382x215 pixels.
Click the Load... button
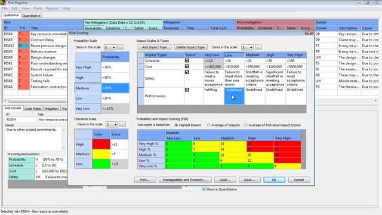225,180
